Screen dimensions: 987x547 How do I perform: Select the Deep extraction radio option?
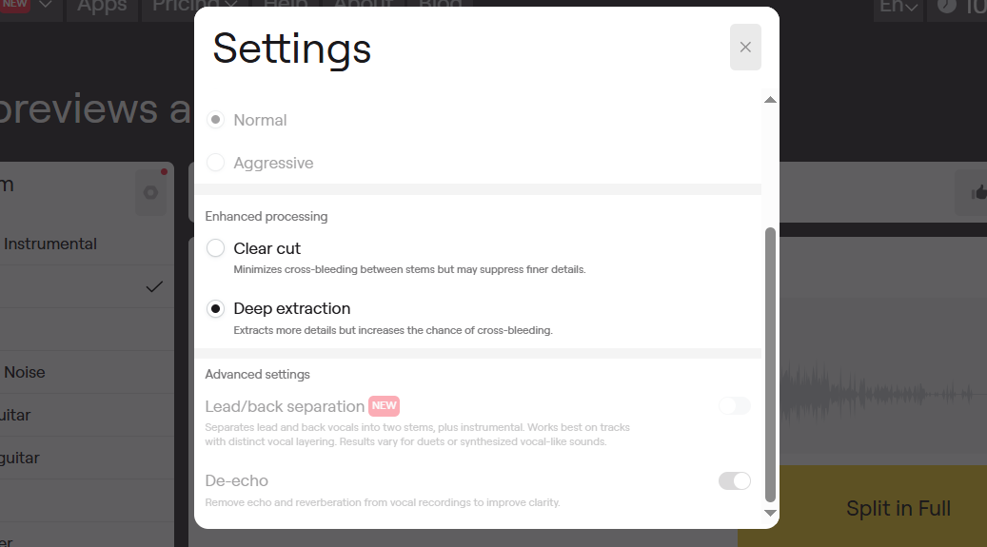[215, 309]
